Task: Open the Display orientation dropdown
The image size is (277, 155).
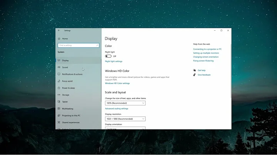Action: 125,128
